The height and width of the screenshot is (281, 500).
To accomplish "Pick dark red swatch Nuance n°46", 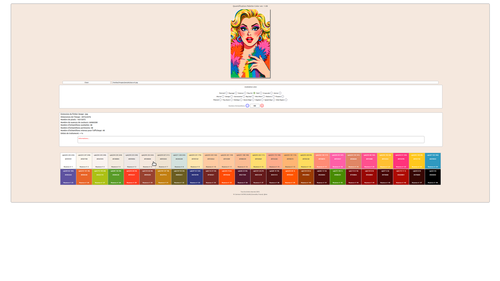I will click(401, 177).
